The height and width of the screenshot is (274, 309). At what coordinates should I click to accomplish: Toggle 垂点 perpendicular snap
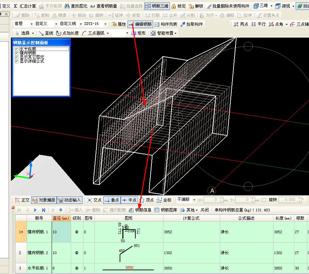112,200
